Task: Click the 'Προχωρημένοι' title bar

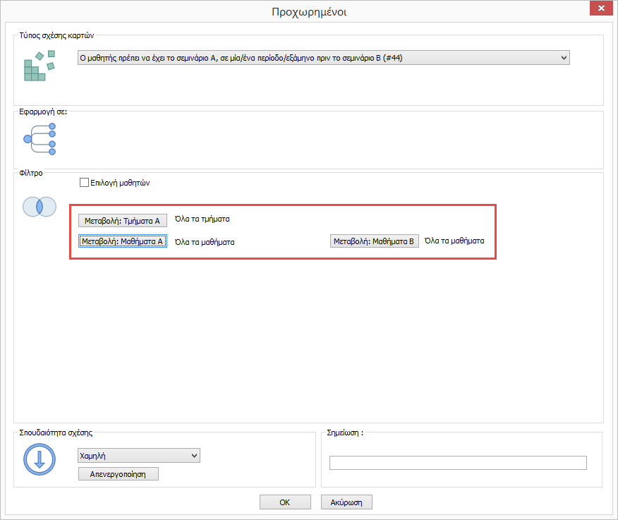Action: [309, 11]
